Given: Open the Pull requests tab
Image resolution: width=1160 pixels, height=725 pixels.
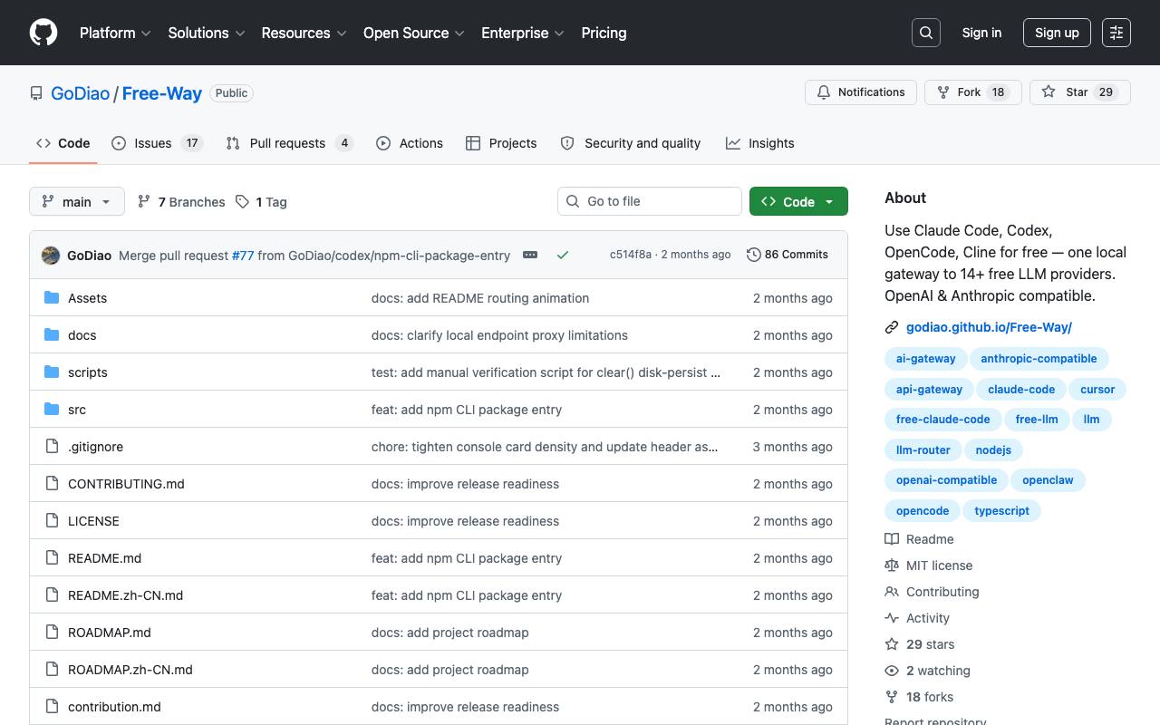Looking at the screenshot, I should [x=289, y=143].
